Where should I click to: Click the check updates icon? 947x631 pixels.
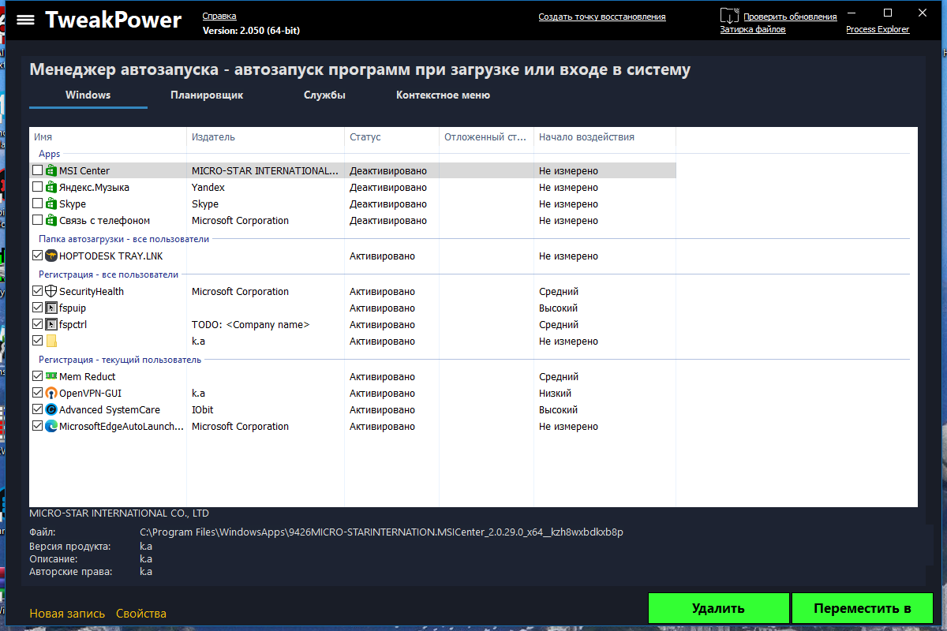pyautogui.click(x=729, y=16)
